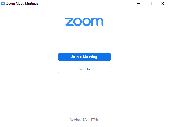
Task: Click the word "Meetings" in title bar
Action: [32, 3]
